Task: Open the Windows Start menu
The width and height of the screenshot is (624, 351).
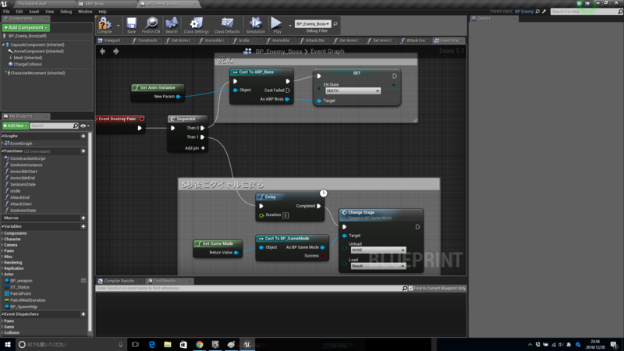Action: (x=8, y=345)
